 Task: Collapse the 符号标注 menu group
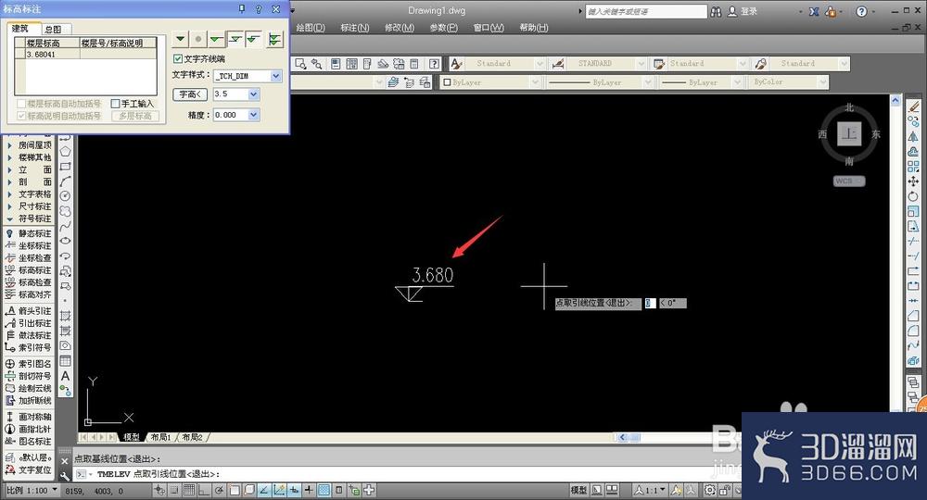[29, 219]
